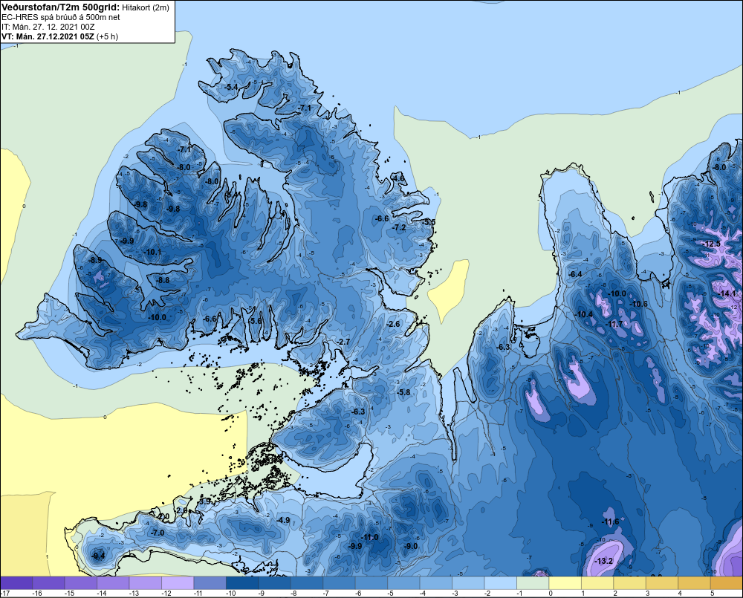Click the orange legend swatch right of 5
743x598 pixels.
[727, 583]
